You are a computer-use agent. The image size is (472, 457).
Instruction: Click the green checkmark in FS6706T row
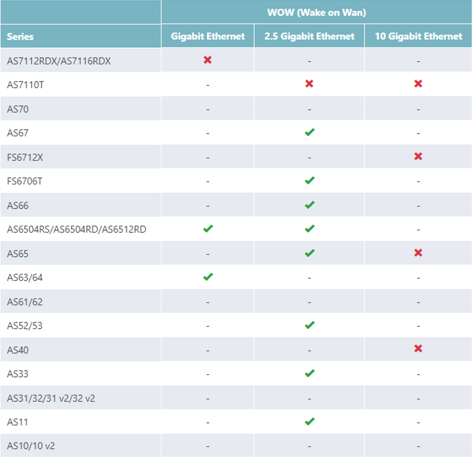pos(309,180)
